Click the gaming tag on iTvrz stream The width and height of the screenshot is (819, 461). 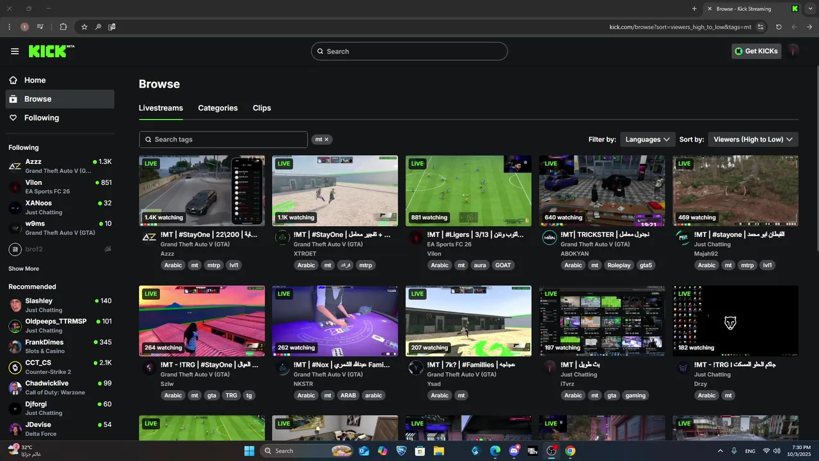click(635, 396)
